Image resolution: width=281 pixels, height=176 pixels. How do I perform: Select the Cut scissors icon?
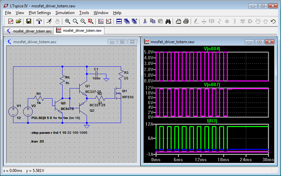[x=145, y=21]
